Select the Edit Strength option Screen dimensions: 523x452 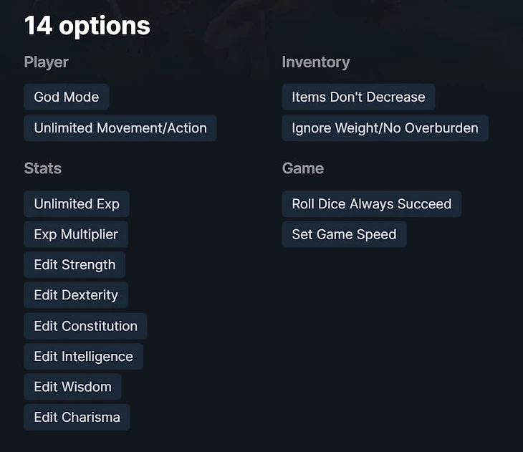75,265
